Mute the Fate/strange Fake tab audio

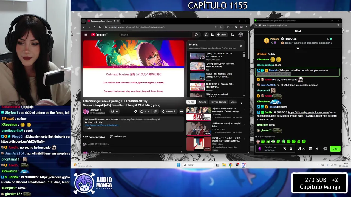tap(114, 21)
